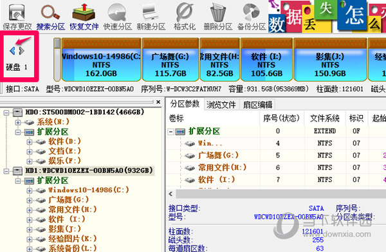Select 软件(I:) 105.6GB partition block
The width and height of the screenshot is (386, 252).
pyautogui.click(x=266, y=60)
